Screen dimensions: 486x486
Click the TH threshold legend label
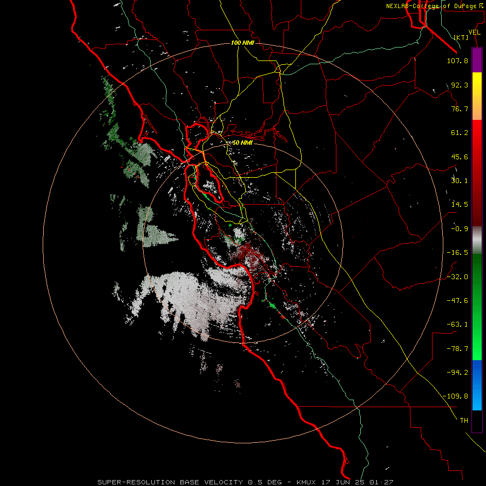tap(464, 421)
